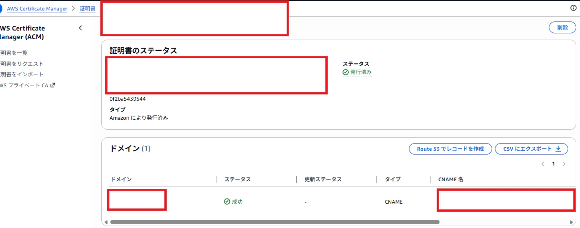Viewport: 580px width, 228px height.
Task: Click the scrollbar right arrow
Action: point(572,222)
